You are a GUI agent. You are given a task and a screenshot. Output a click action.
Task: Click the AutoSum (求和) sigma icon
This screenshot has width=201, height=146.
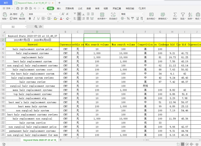[x=175, y=14]
